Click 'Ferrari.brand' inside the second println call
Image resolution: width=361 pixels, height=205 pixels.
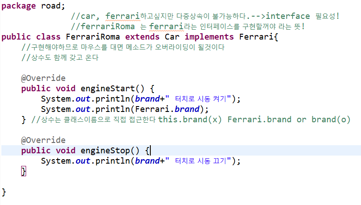point(167,109)
